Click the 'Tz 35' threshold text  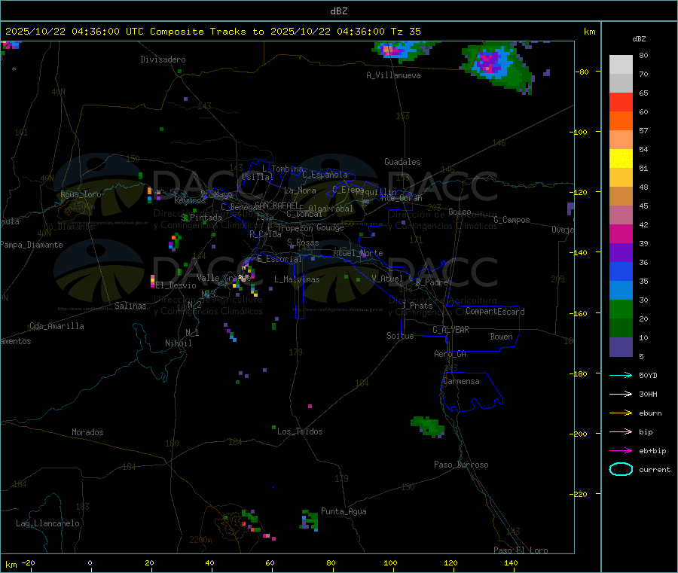[406, 32]
